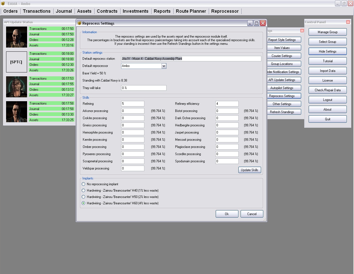
Task: Open Other Settings
Action: click(284, 104)
